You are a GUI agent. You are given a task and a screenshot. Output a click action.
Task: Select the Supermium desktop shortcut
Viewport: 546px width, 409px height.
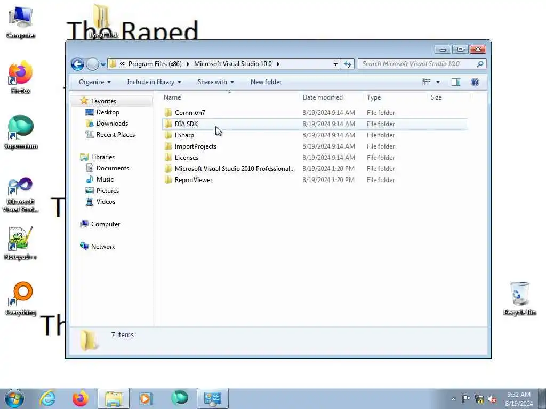pyautogui.click(x=21, y=132)
